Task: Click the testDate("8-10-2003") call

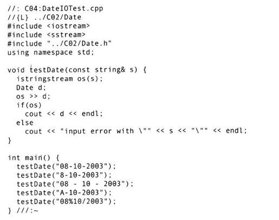Action: click(x=64, y=175)
